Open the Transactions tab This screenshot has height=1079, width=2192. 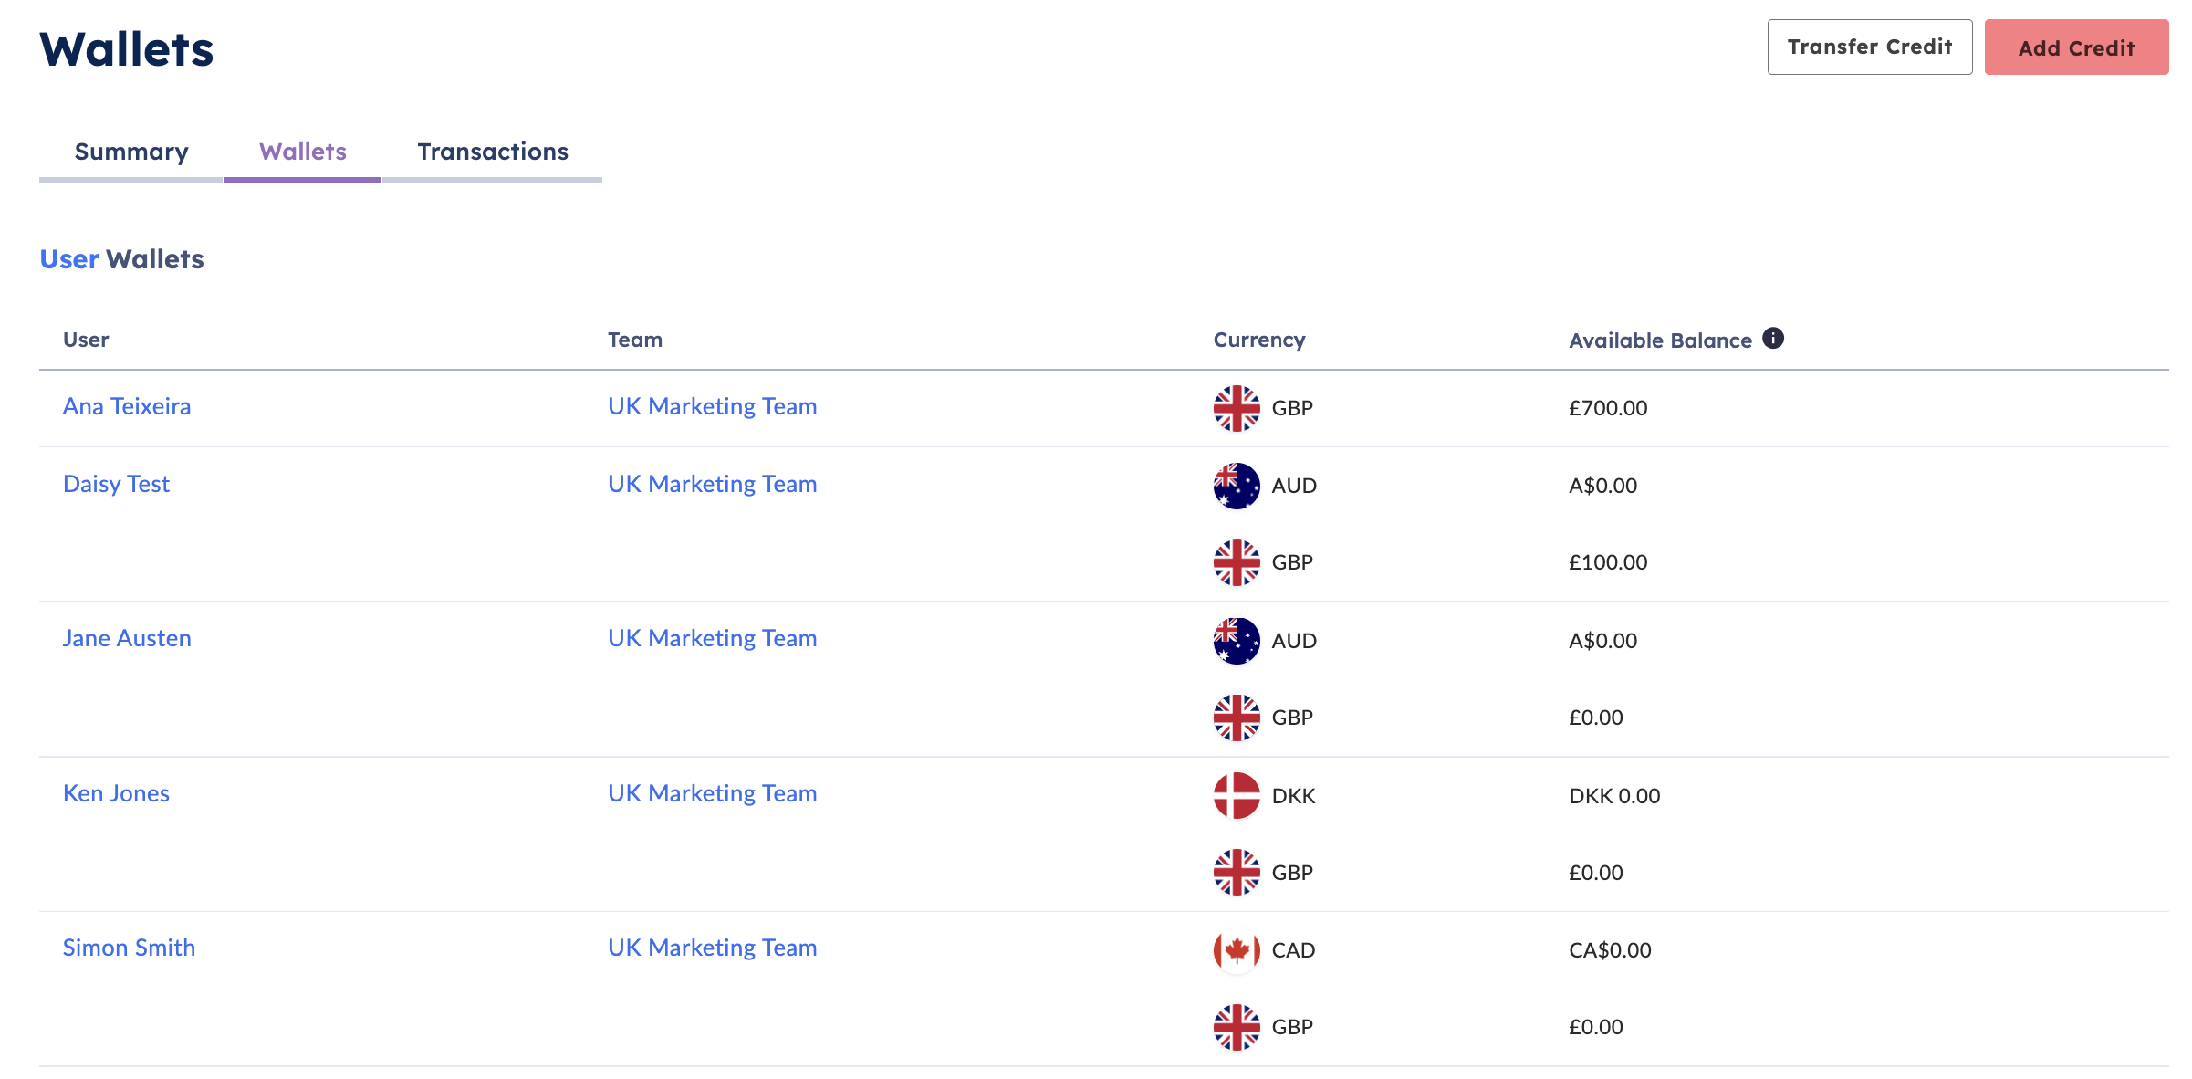click(x=492, y=152)
